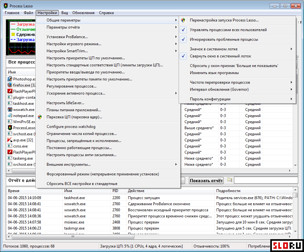Select Сбросить ВСЕ настройки в стандартные
Screen dimensions: 304x252
point(108,184)
